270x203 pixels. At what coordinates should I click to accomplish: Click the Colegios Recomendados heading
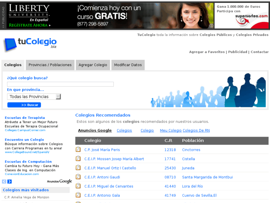tap(103, 115)
